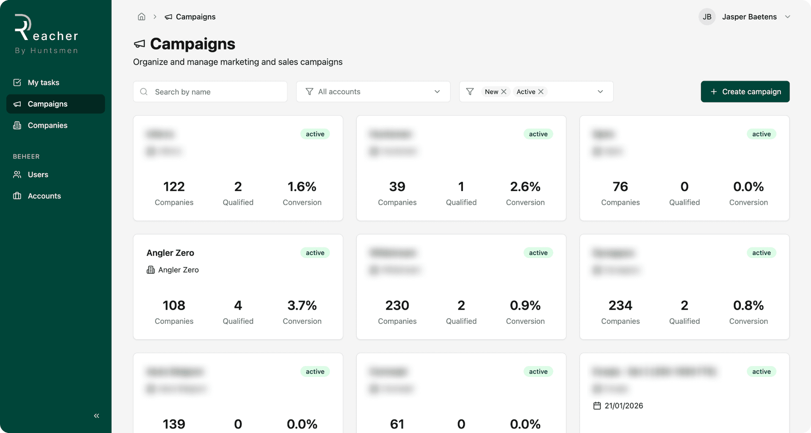
Task: Navigate to Users under Beheer
Action: [38, 175]
